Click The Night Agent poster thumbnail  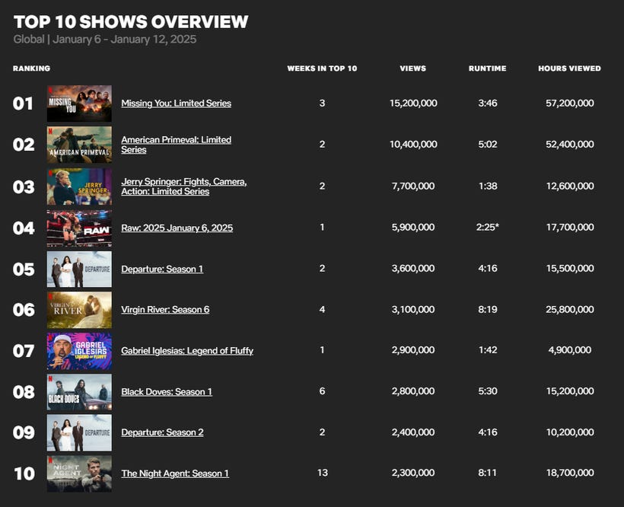pos(79,474)
